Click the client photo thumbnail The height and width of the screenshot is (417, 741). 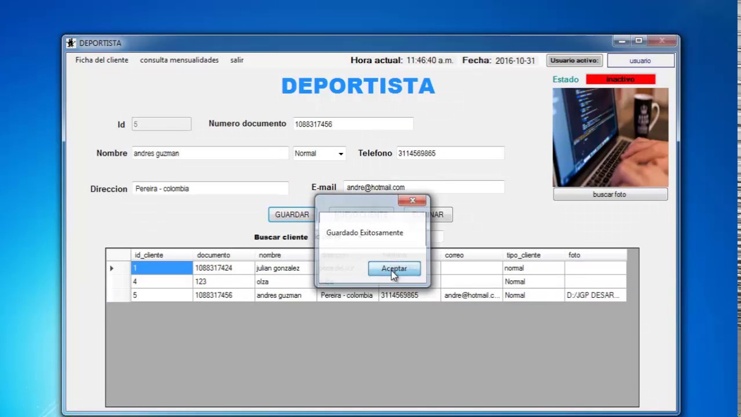coord(610,137)
